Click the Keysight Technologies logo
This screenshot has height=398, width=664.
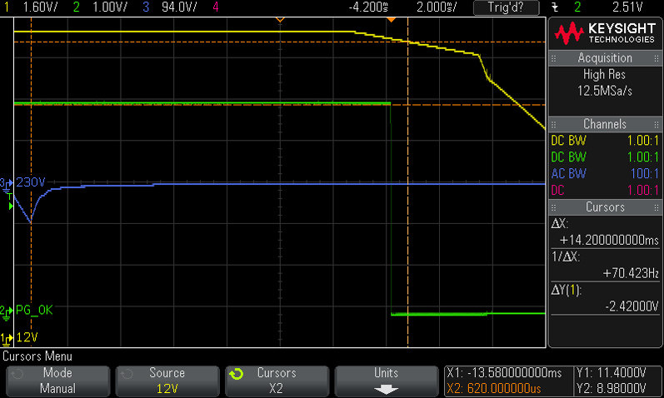coord(605,33)
